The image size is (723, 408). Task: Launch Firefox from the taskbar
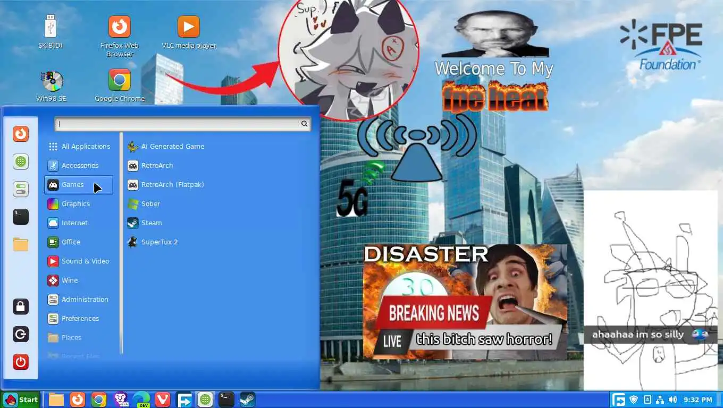(78, 399)
